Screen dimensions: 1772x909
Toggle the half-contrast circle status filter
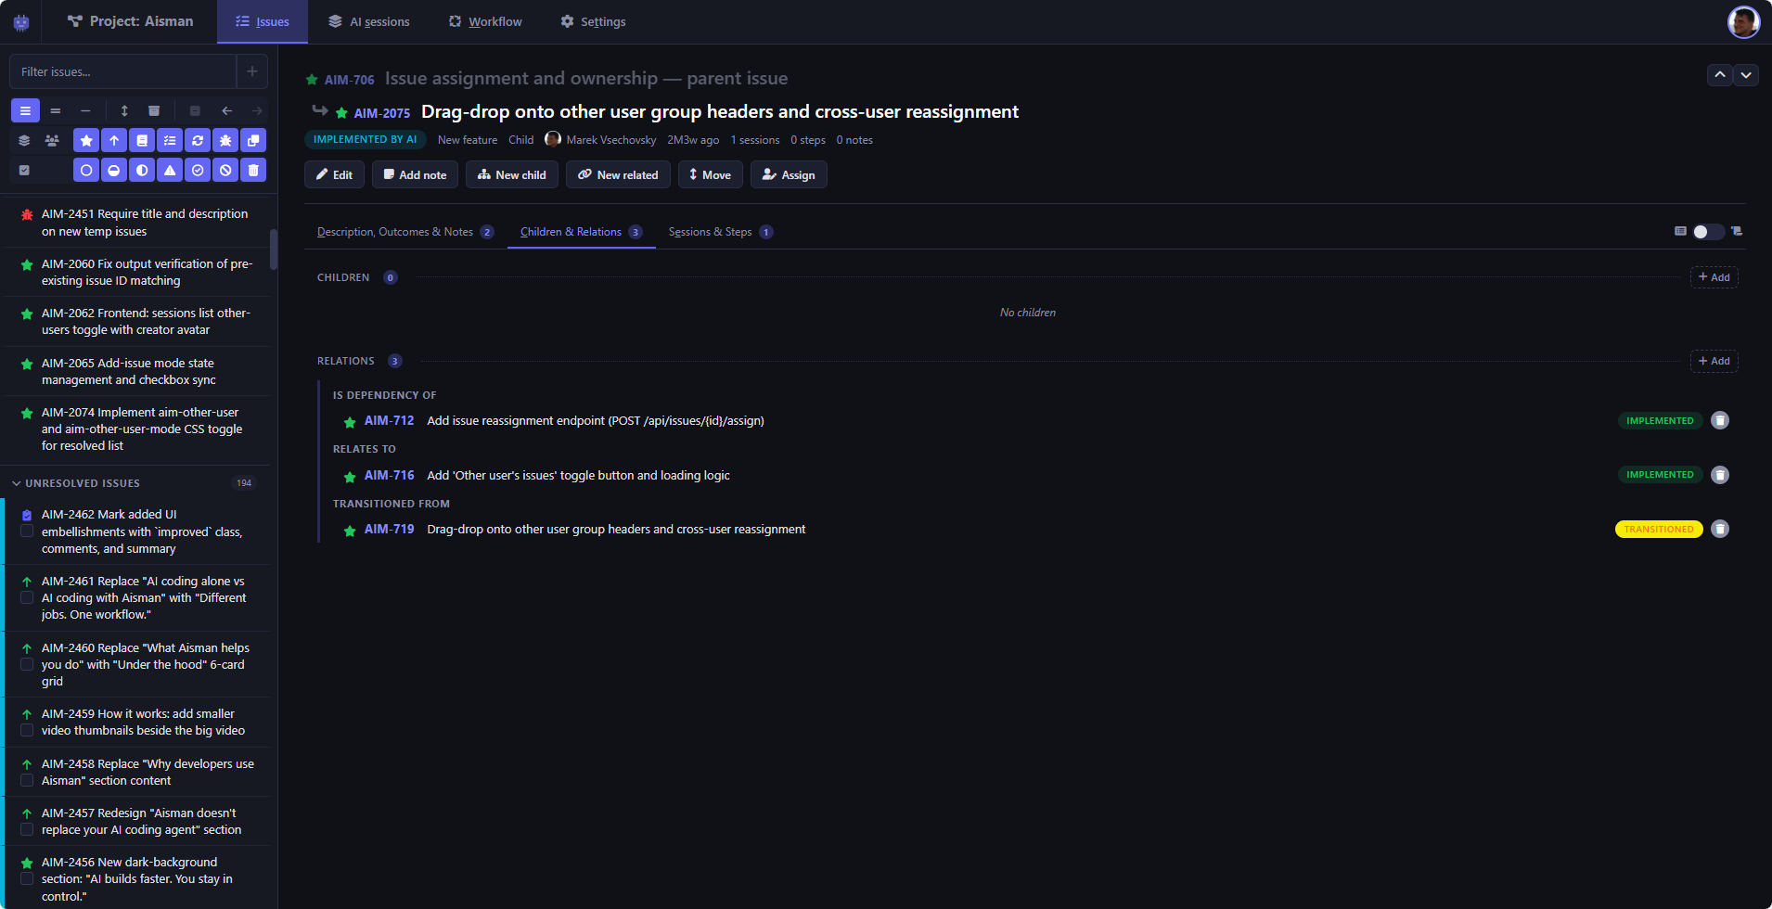click(142, 171)
